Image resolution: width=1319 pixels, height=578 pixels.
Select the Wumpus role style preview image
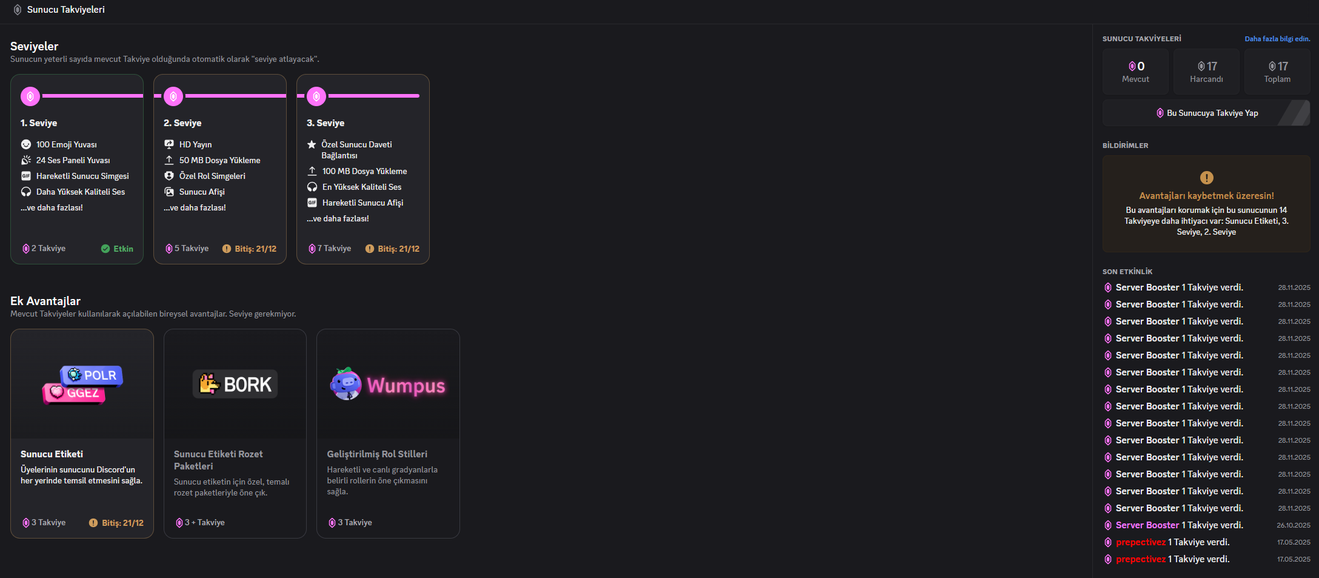(388, 385)
